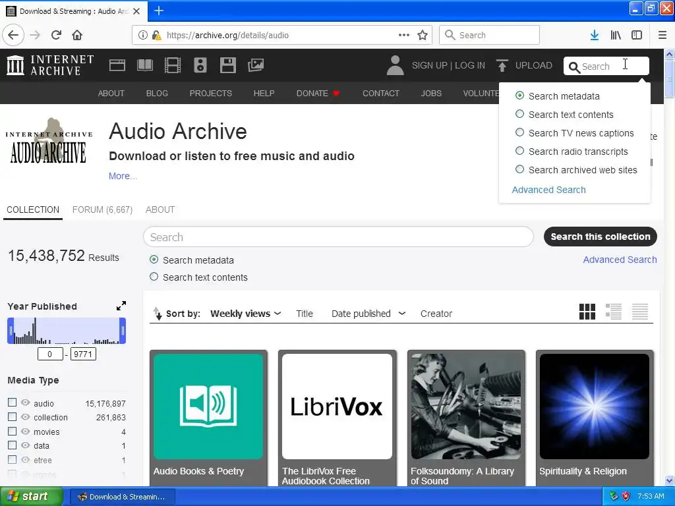The width and height of the screenshot is (675, 506).
Task: Open the Video film-strip icon
Action: [173, 65]
